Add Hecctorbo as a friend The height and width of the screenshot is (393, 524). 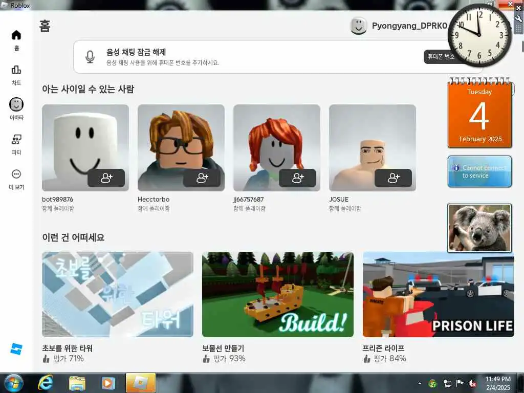(x=202, y=178)
